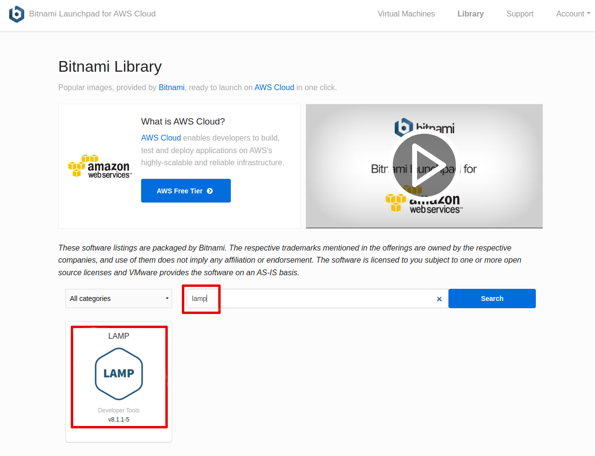Play the Bitnami Launchpad video
Image resolution: width=595 pixels, height=456 pixels.
424,165
